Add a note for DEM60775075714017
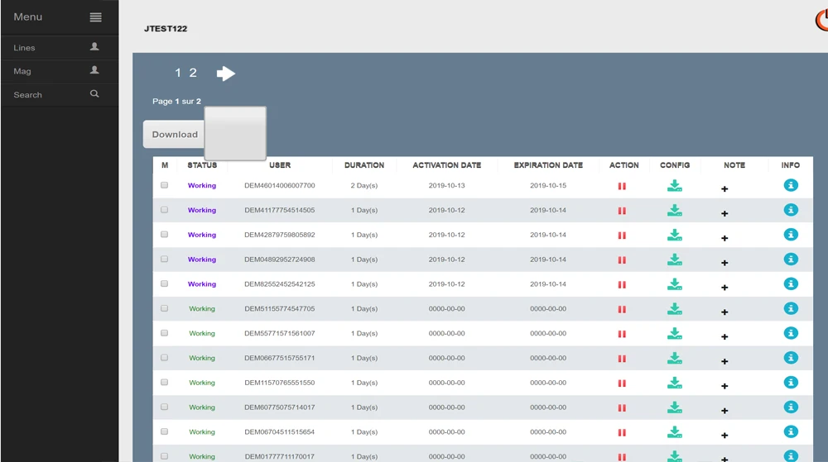Image resolution: width=828 pixels, height=462 pixels. (724, 411)
